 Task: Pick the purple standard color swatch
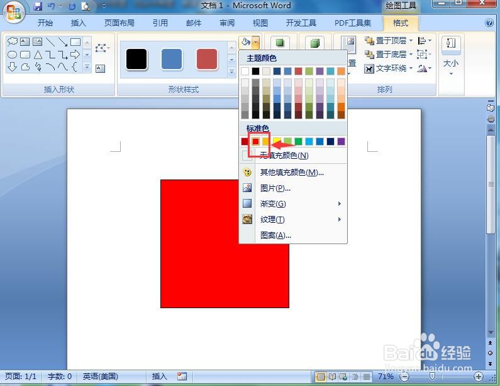[341, 141]
